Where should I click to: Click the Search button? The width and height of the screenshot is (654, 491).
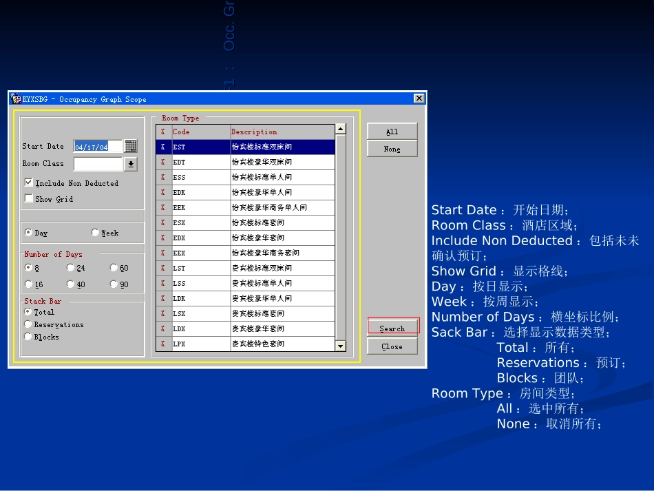(x=392, y=328)
